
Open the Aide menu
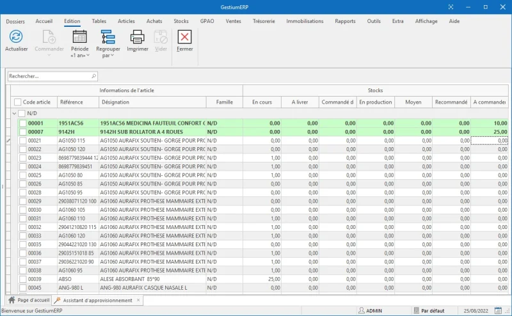coord(454,21)
